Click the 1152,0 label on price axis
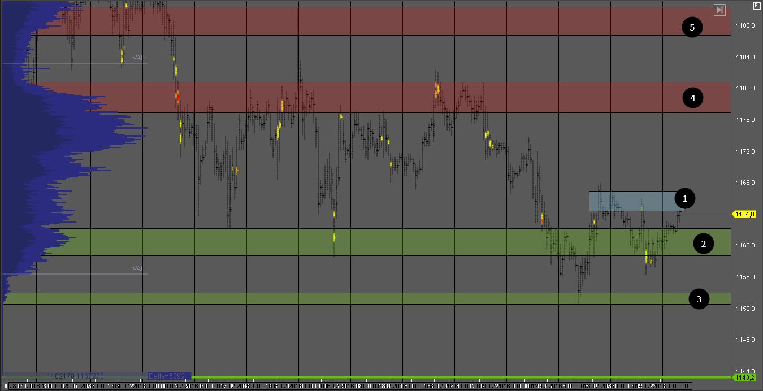The image size is (763, 391). click(x=744, y=309)
